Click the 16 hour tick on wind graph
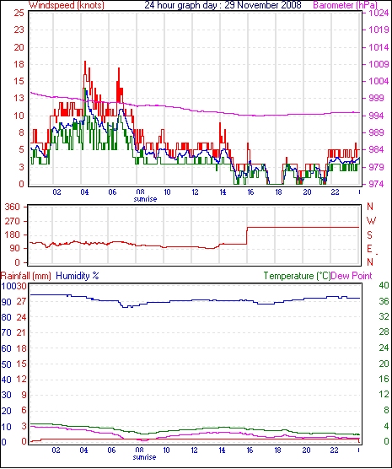 [x=250, y=191]
